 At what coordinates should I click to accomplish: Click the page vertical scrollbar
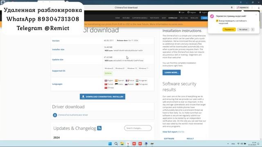[261, 20]
